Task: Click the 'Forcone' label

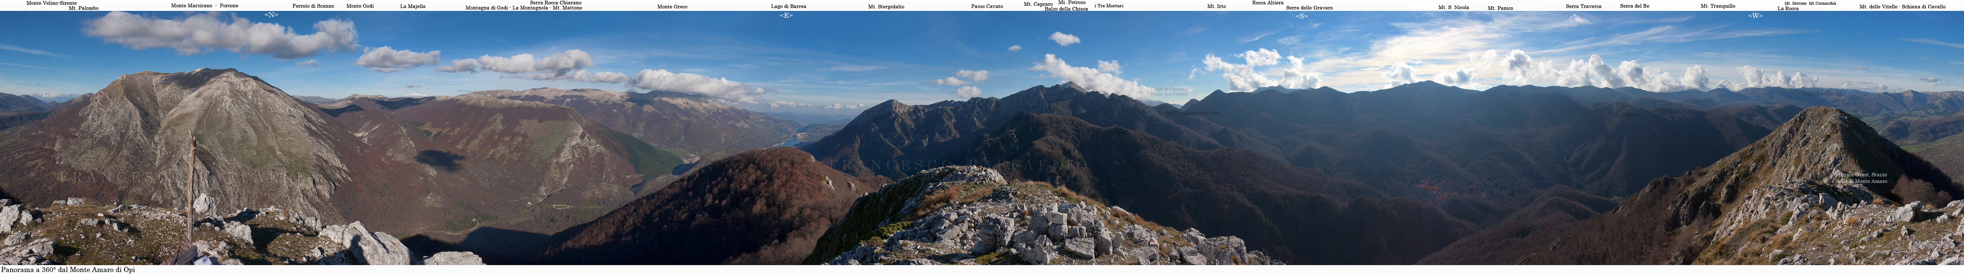Action: click(229, 5)
